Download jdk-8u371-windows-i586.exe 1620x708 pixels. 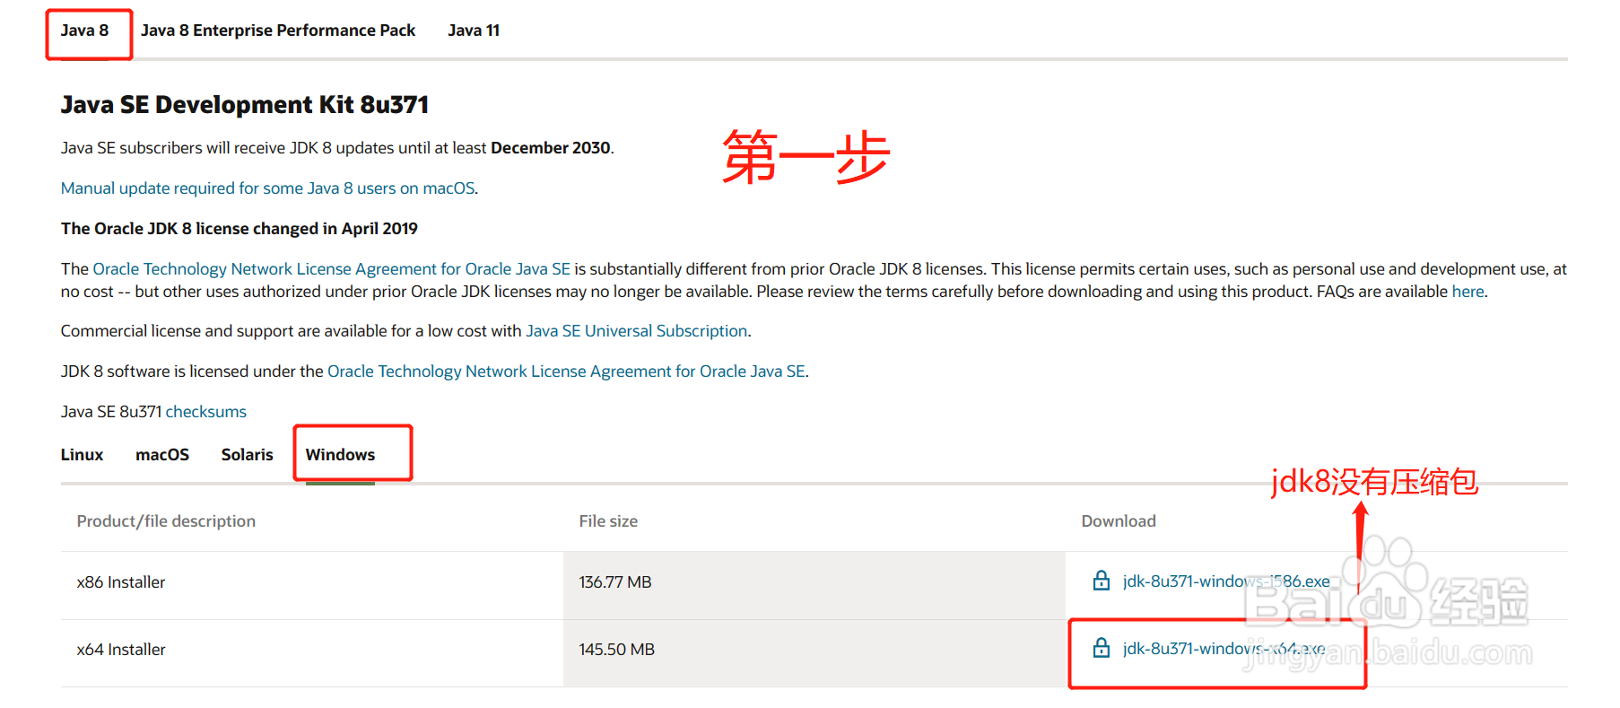click(1226, 581)
